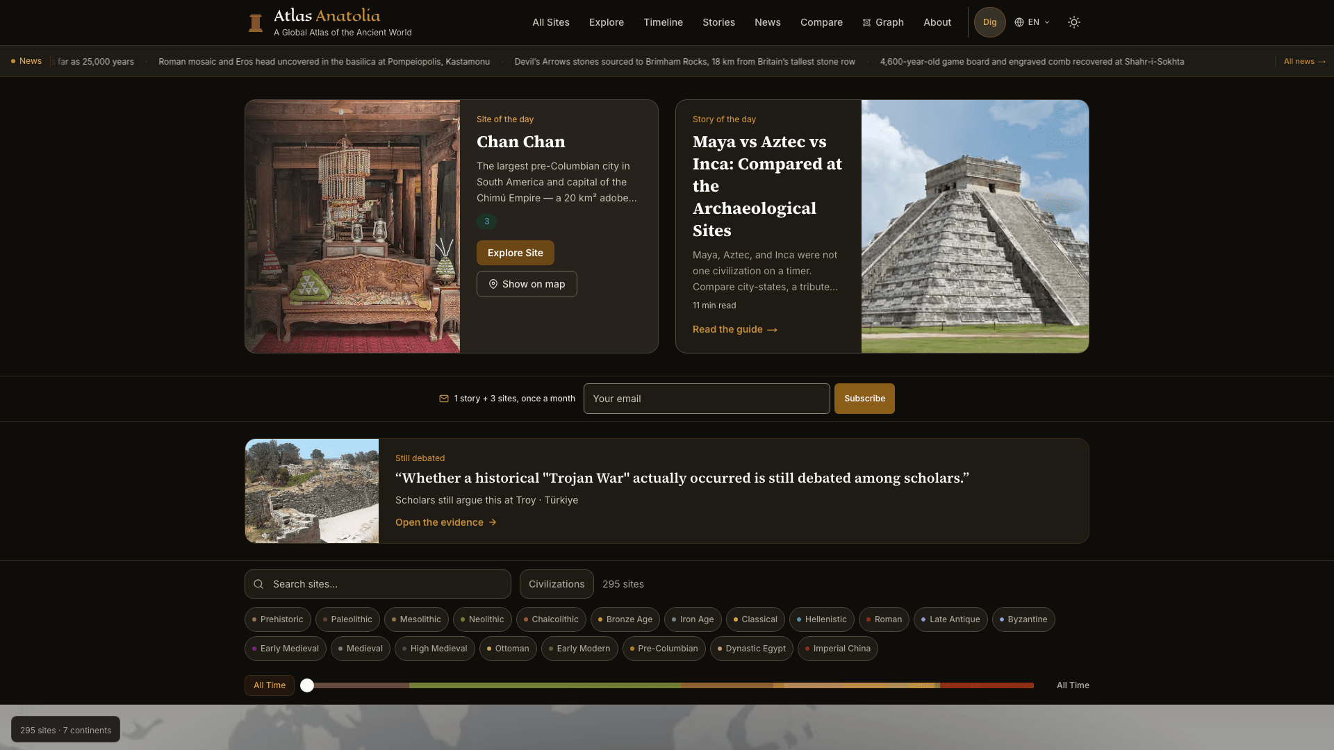Click the Troy ruins thumbnail image
This screenshot has height=750, width=1334.
coord(312,491)
